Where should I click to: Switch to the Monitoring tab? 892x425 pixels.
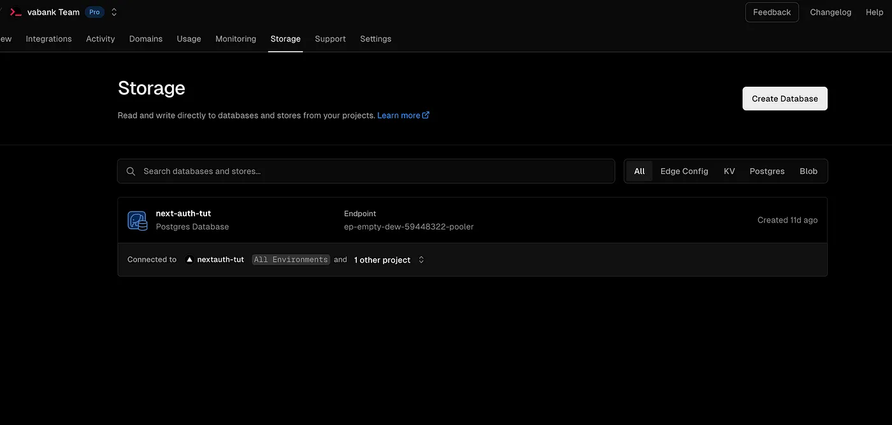(235, 39)
